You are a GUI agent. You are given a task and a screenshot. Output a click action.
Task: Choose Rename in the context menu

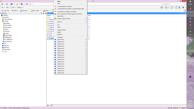pos(70,35)
